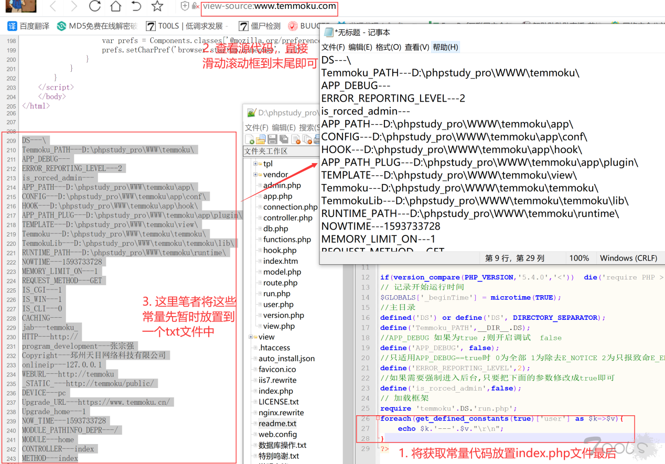
Task: Click Notepad++ Close file icon
Action: [296, 139]
